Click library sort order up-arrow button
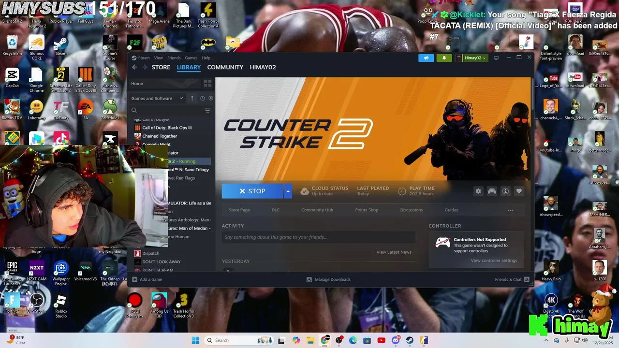The width and height of the screenshot is (619, 348). click(x=192, y=98)
